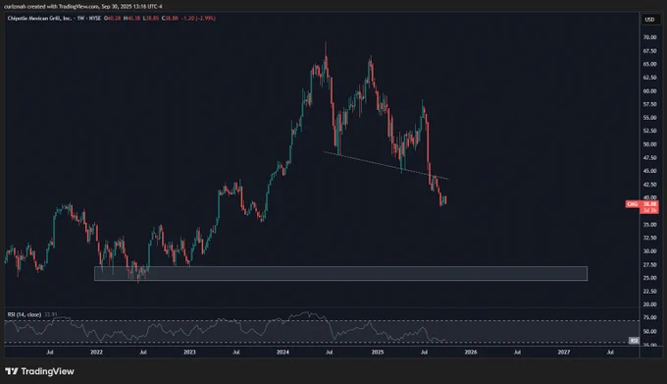667x384 pixels.
Task: Click the 62.50 price scale label
Action: tap(649, 78)
